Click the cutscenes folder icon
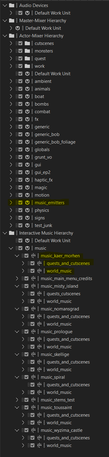 (x=27, y=43)
